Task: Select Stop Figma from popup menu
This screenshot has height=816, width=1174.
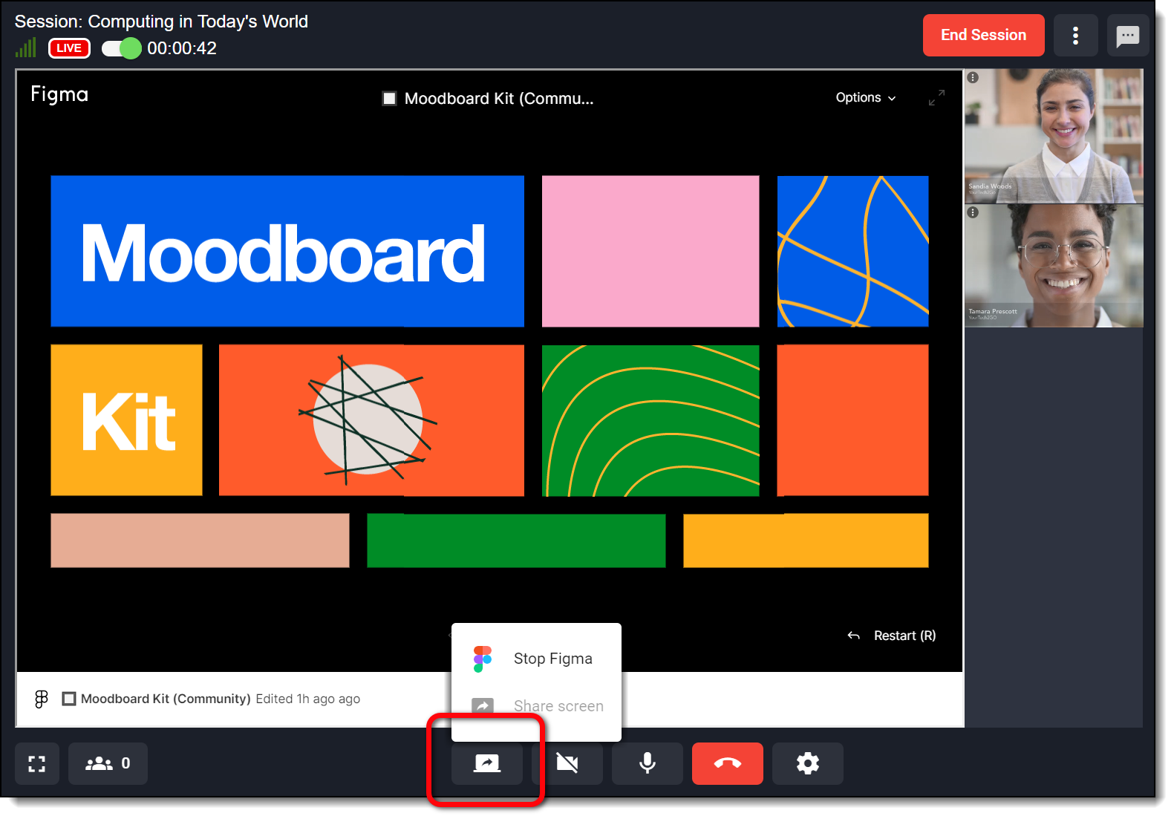Action: pyautogui.click(x=552, y=659)
